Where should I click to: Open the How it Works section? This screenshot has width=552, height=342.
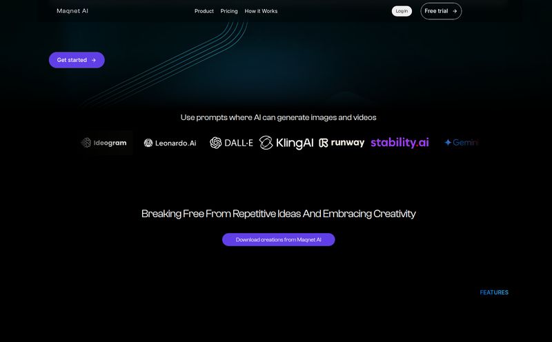pos(261,11)
